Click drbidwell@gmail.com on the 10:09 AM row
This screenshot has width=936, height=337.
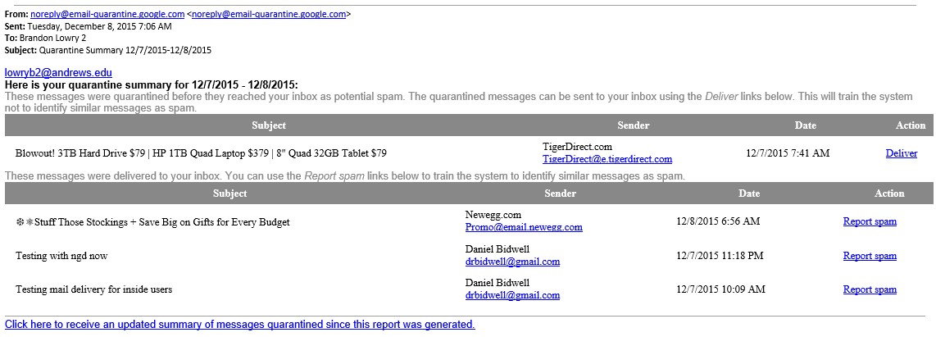512,295
